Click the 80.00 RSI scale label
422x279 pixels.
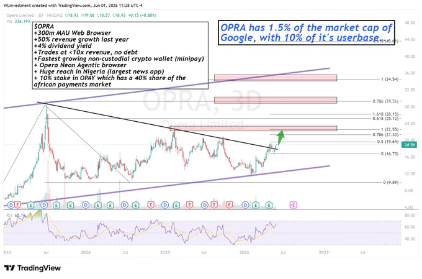410,216
